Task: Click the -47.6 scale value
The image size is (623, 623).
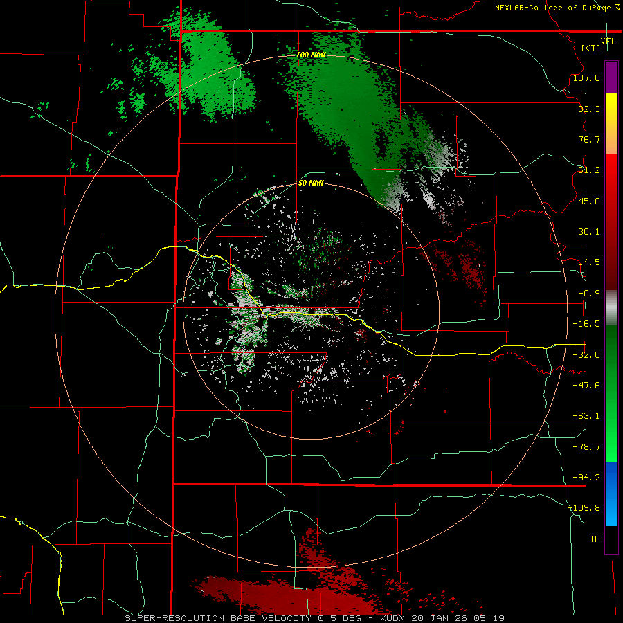Action: coord(586,386)
